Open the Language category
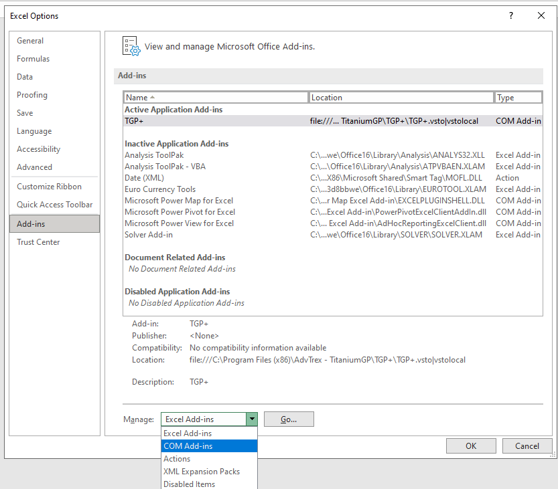The image size is (558, 489). point(54,131)
